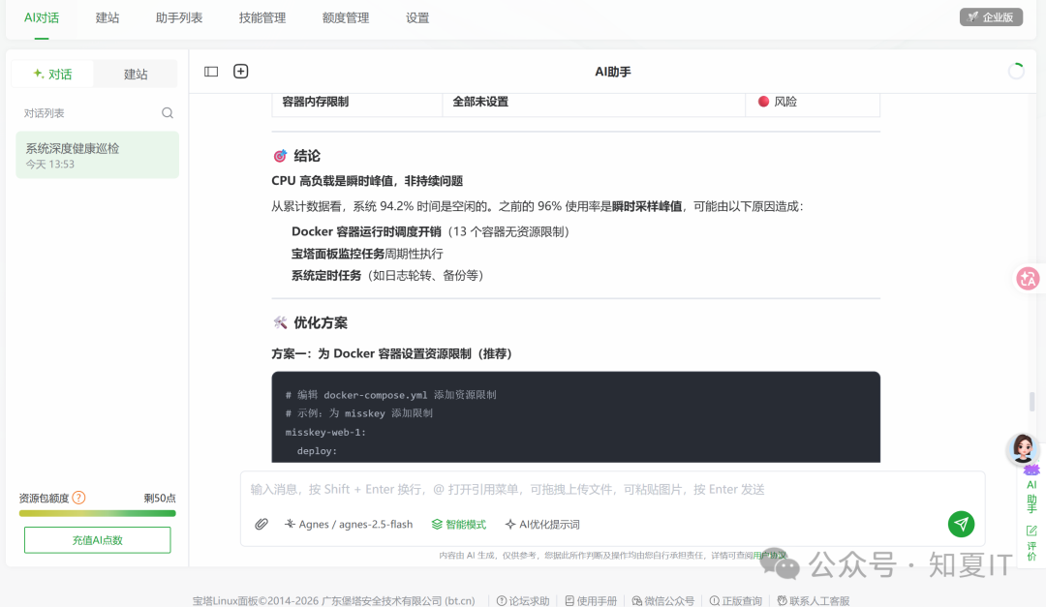Click AI优化提示词
Screen dimensions: 1046x607
[x=541, y=525]
